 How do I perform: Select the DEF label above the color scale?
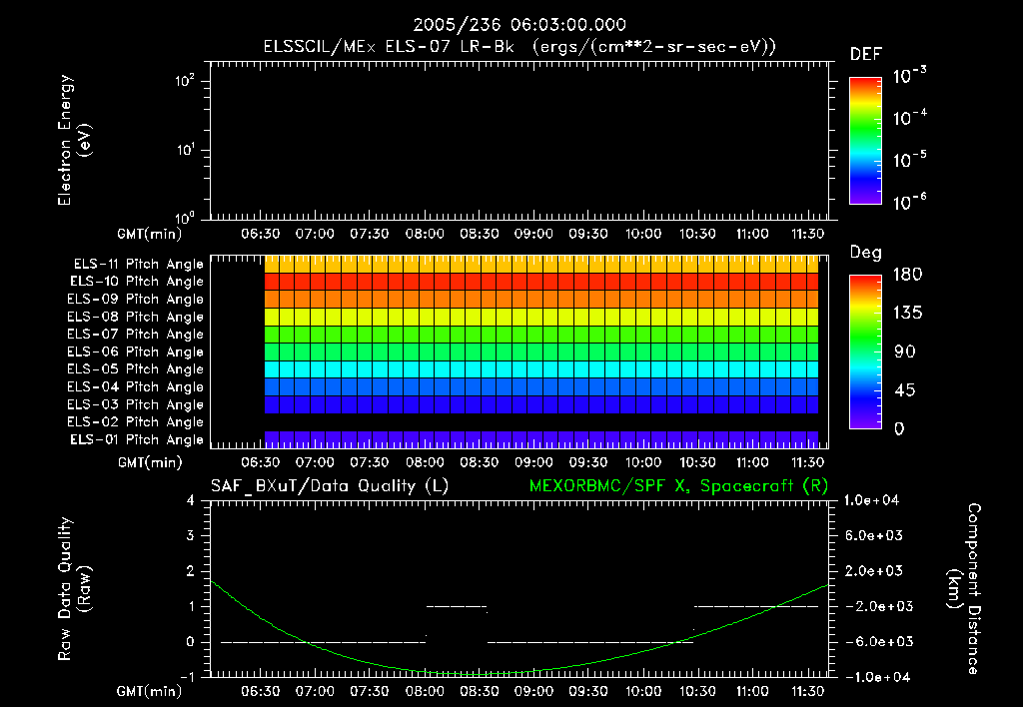point(866,54)
